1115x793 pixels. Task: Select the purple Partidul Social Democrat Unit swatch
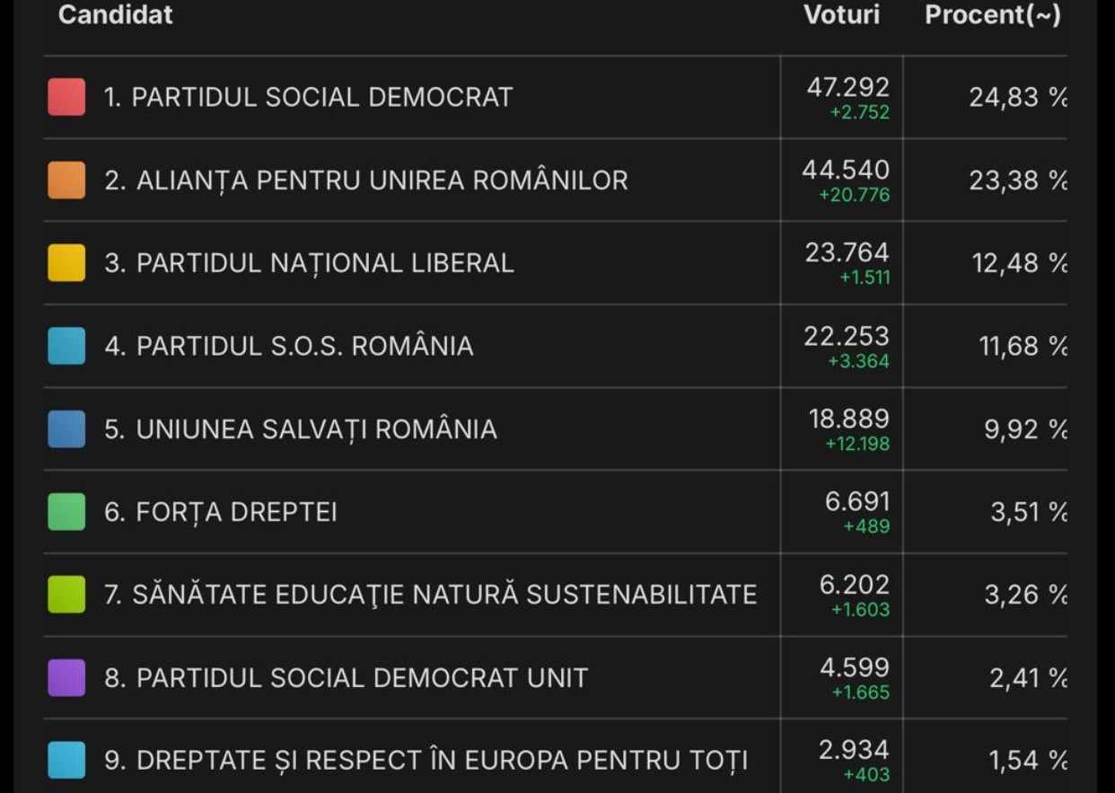click(x=66, y=677)
